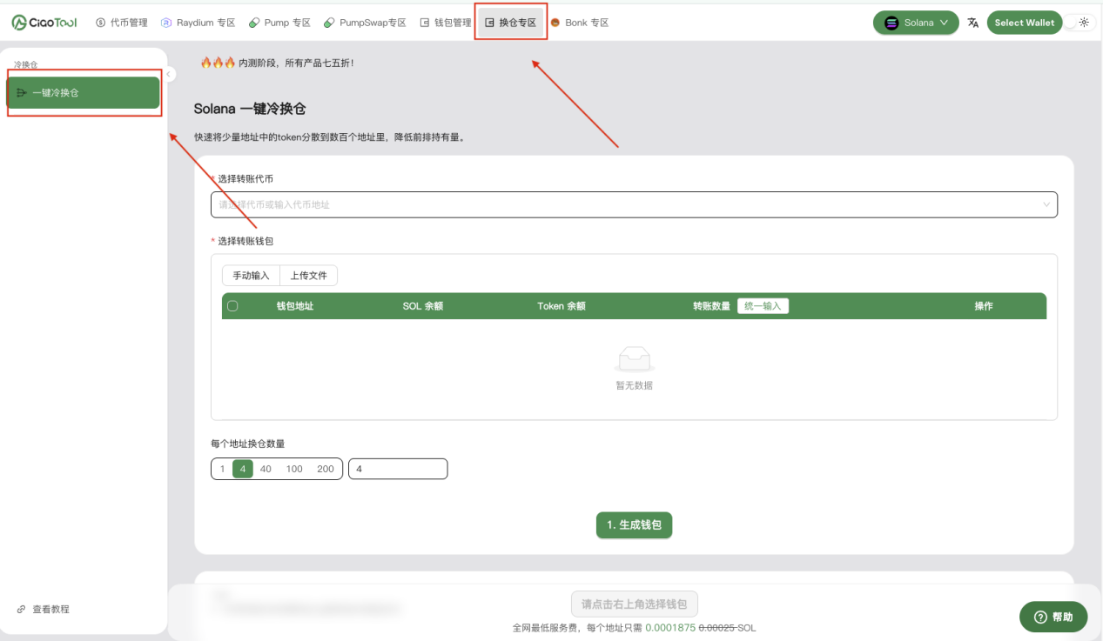Click the 暂无数据 empty-state icon
The width and height of the screenshot is (1103, 641).
coord(635,358)
